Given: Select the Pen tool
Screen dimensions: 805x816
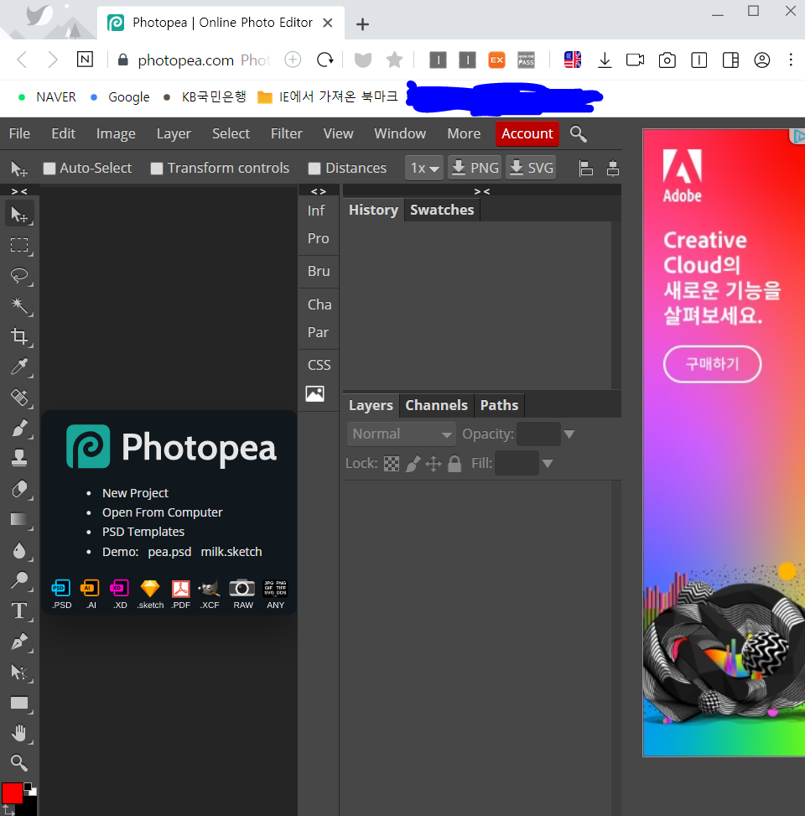Looking at the screenshot, I should pyautogui.click(x=20, y=641).
